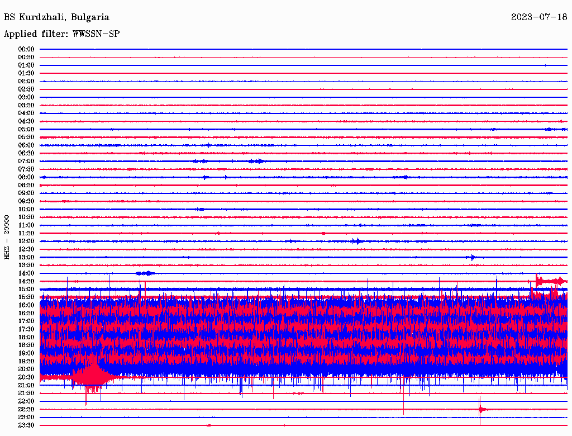Image resolution: width=572 pixels, height=436 pixels.
Task: Select the 01:00 time label
Action: [26, 65]
